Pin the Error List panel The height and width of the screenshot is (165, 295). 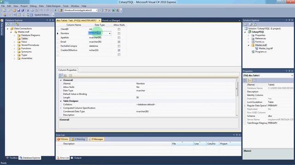point(237,135)
